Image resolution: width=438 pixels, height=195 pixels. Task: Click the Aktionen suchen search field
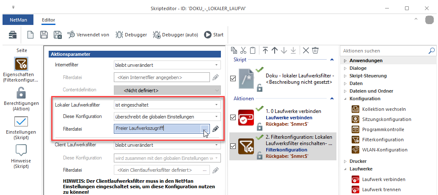point(384,50)
